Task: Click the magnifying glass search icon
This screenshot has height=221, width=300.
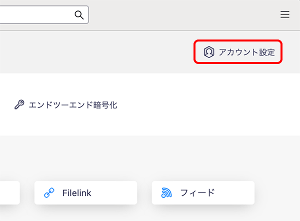Action: (x=79, y=15)
